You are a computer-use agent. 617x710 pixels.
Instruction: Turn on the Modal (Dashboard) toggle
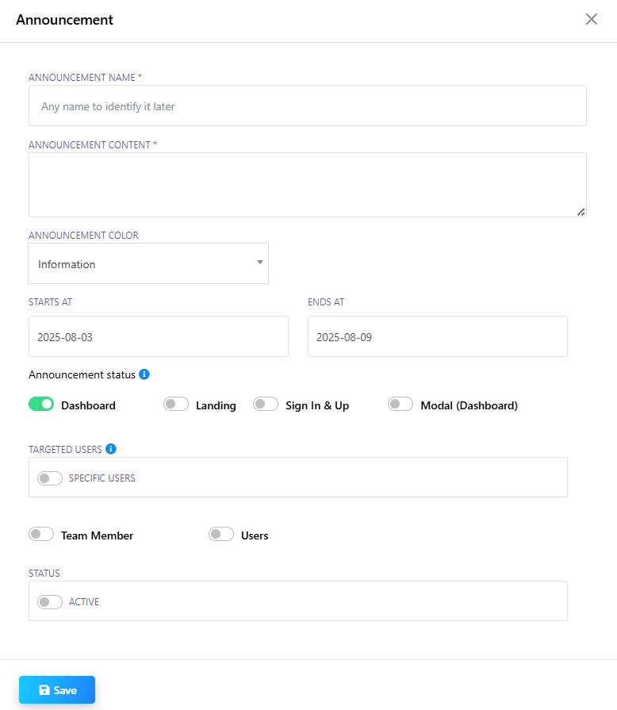pos(400,405)
